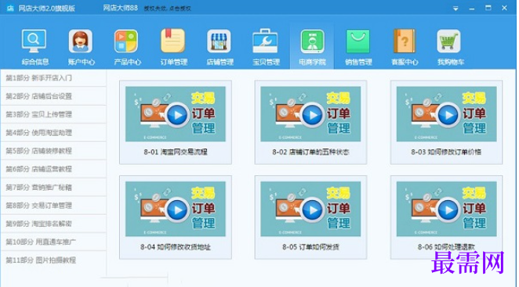Screen dimensions: 519x287
Task: Click the app logo in title bar
Action: [10, 8]
